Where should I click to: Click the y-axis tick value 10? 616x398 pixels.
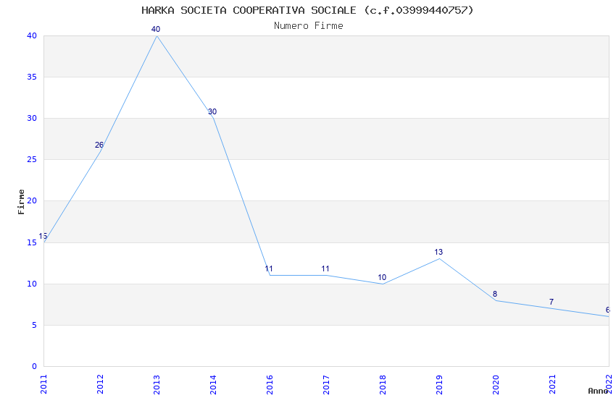[x=32, y=284]
